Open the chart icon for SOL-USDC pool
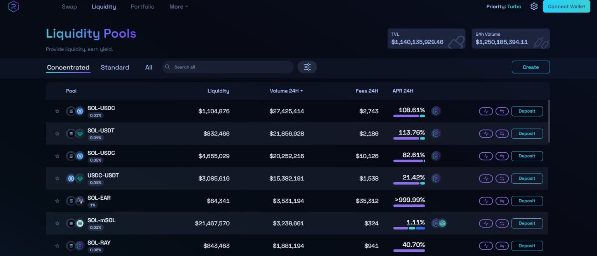Viewport: 597px width, 256px height. [x=485, y=111]
